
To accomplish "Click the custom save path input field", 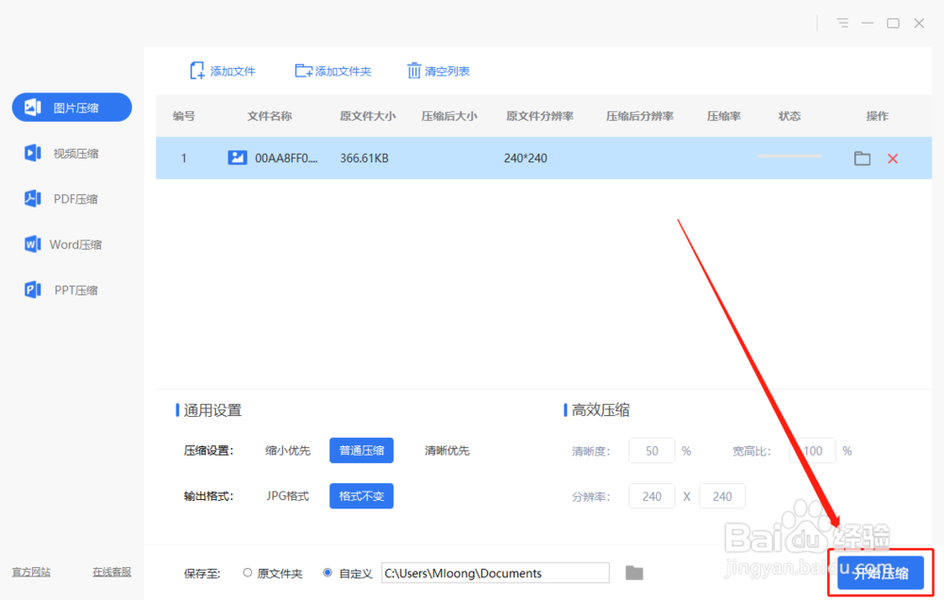I will click(x=496, y=573).
